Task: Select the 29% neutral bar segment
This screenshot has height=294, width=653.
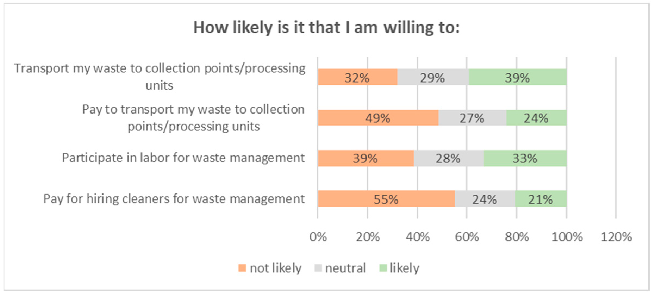Action: pos(433,77)
